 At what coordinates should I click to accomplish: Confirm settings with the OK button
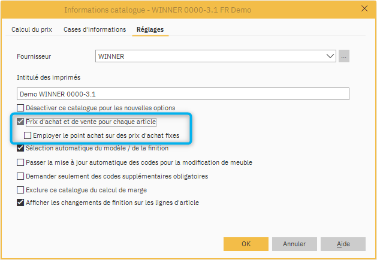(246, 244)
